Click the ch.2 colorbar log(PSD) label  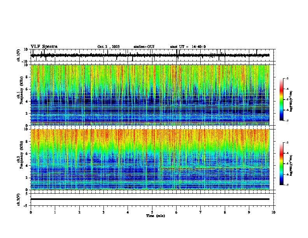(x=291, y=165)
